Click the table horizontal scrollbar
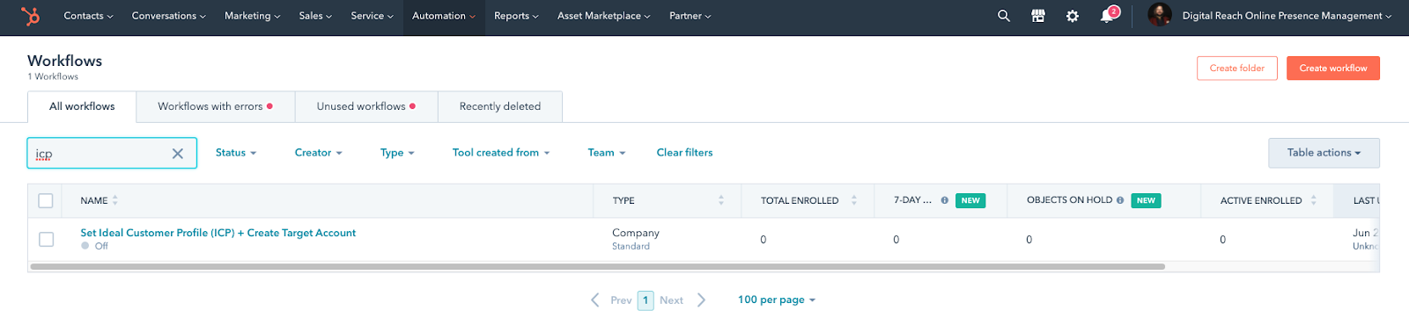The width and height of the screenshot is (1409, 325). [x=597, y=266]
